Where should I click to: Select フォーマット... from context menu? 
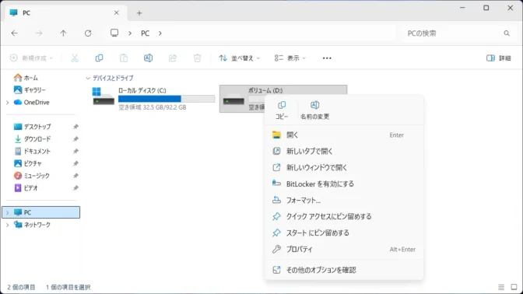pos(344,201)
